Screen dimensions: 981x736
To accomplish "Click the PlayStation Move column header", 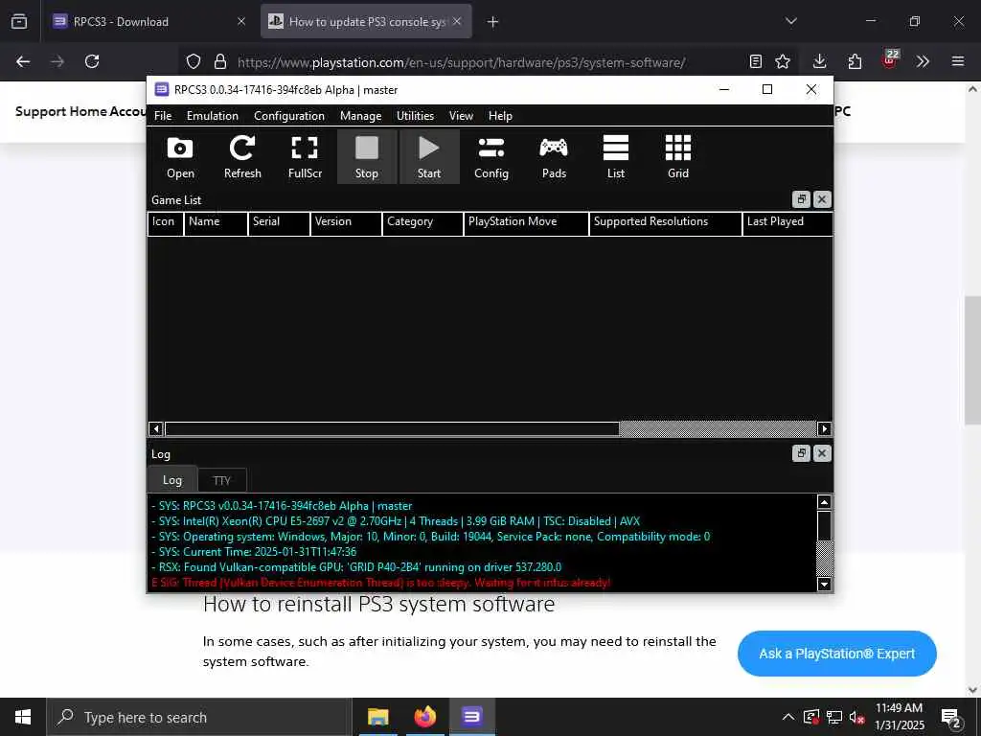I will pyautogui.click(x=526, y=222).
